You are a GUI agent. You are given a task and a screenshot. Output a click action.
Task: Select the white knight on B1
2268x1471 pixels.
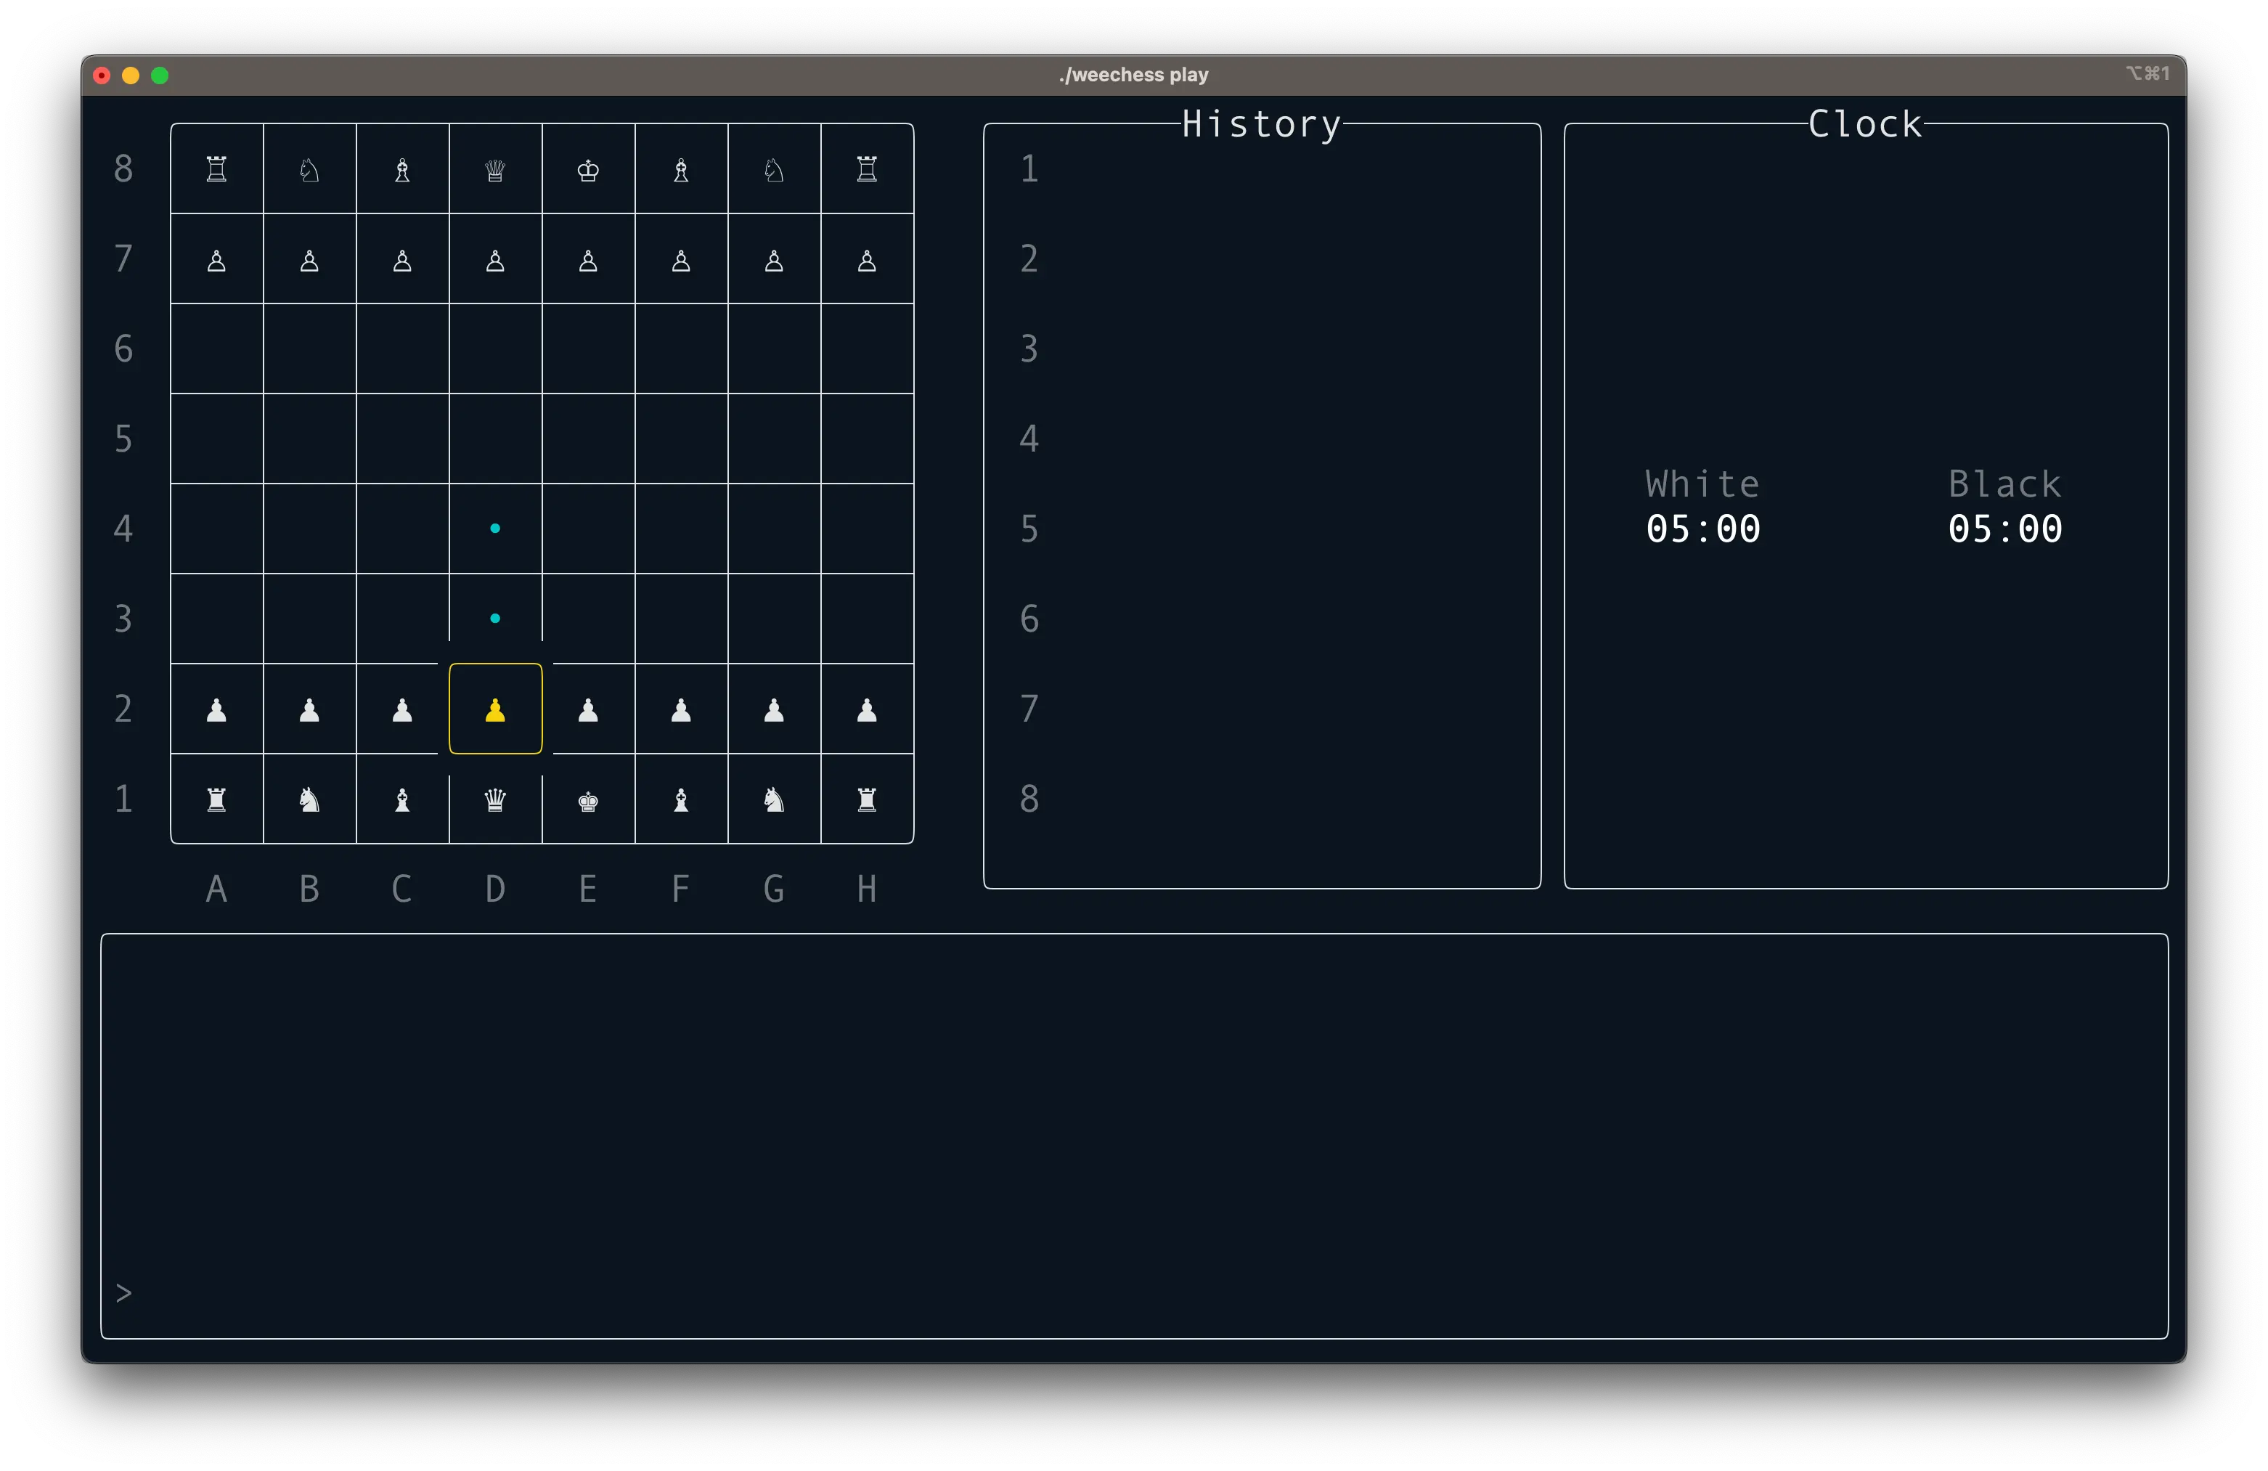coord(309,800)
